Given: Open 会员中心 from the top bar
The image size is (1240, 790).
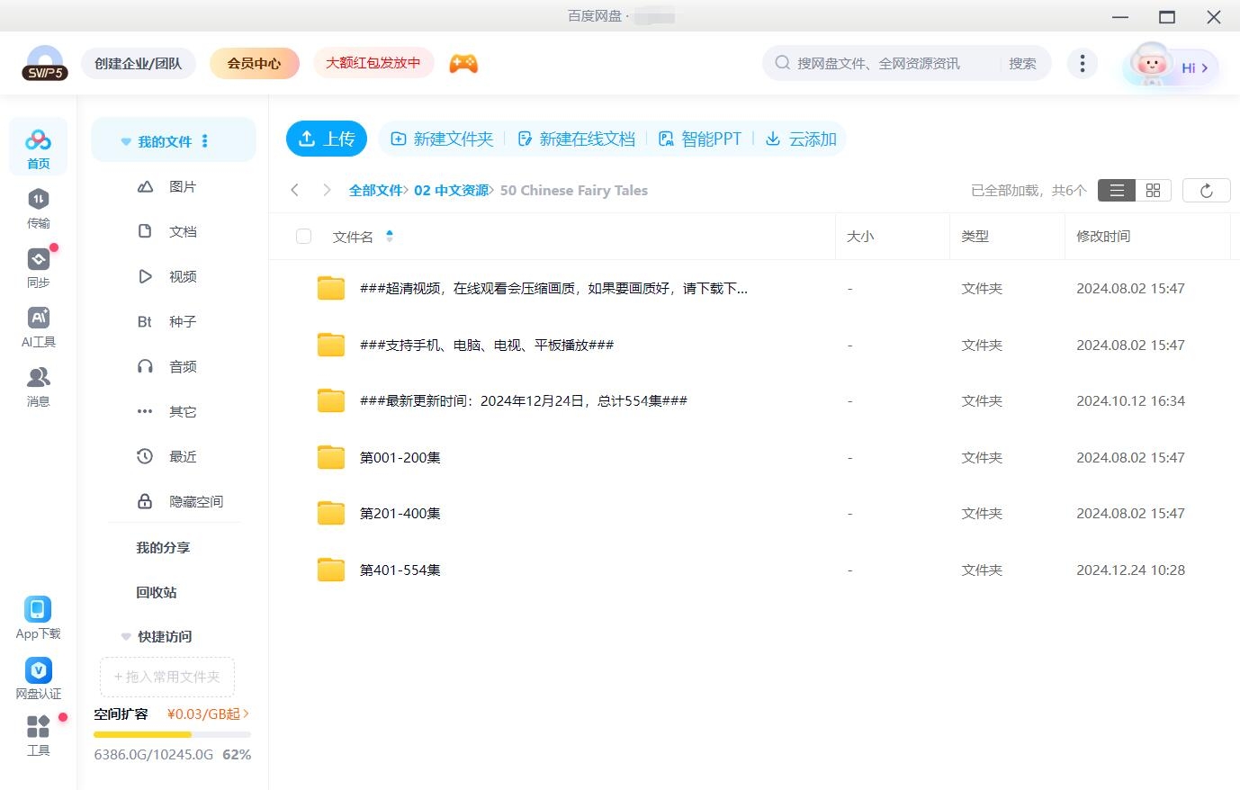Looking at the screenshot, I should (254, 63).
